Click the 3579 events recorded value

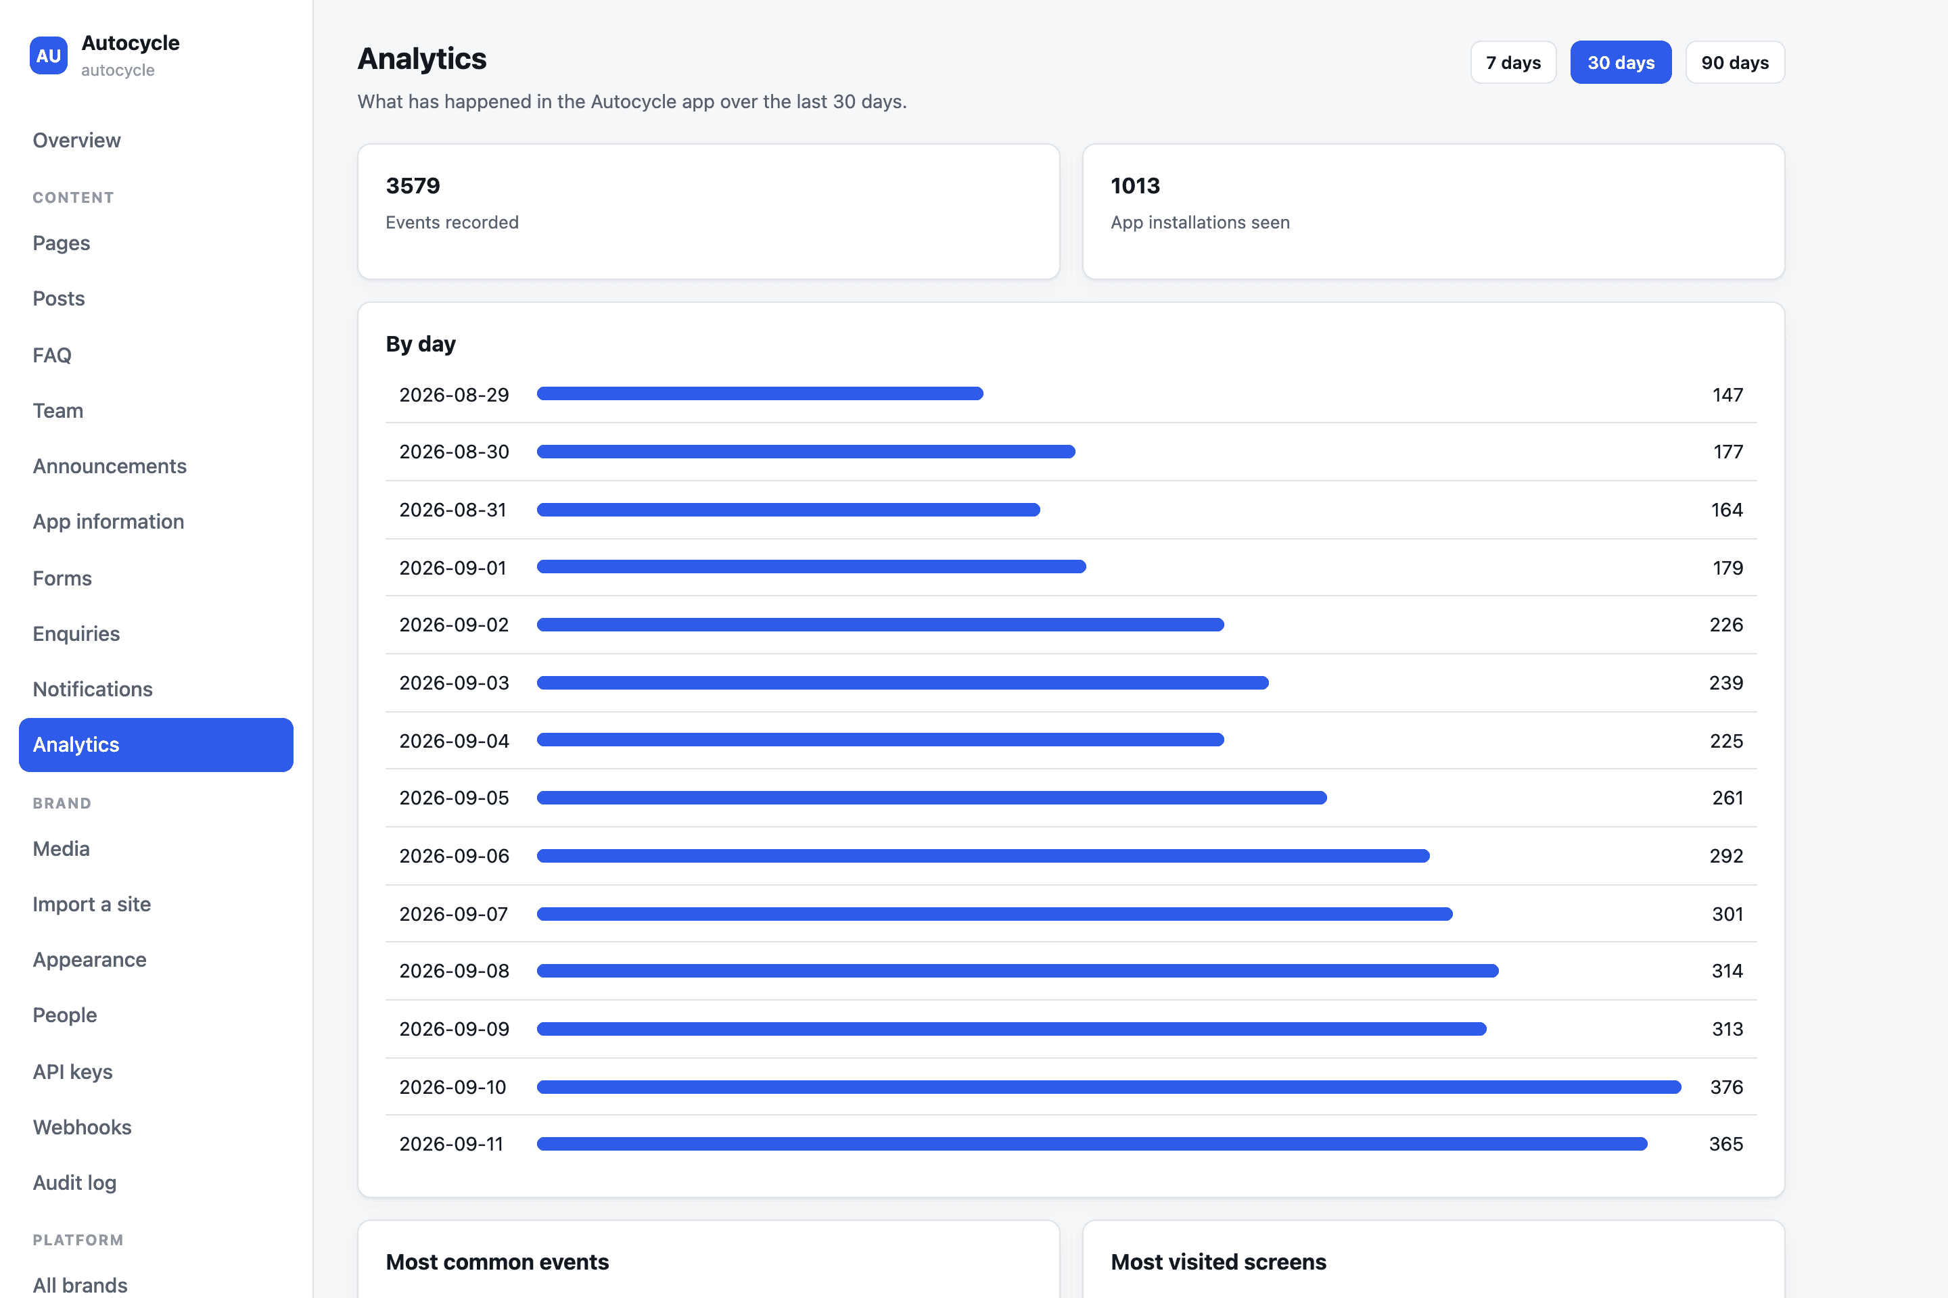tap(413, 185)
